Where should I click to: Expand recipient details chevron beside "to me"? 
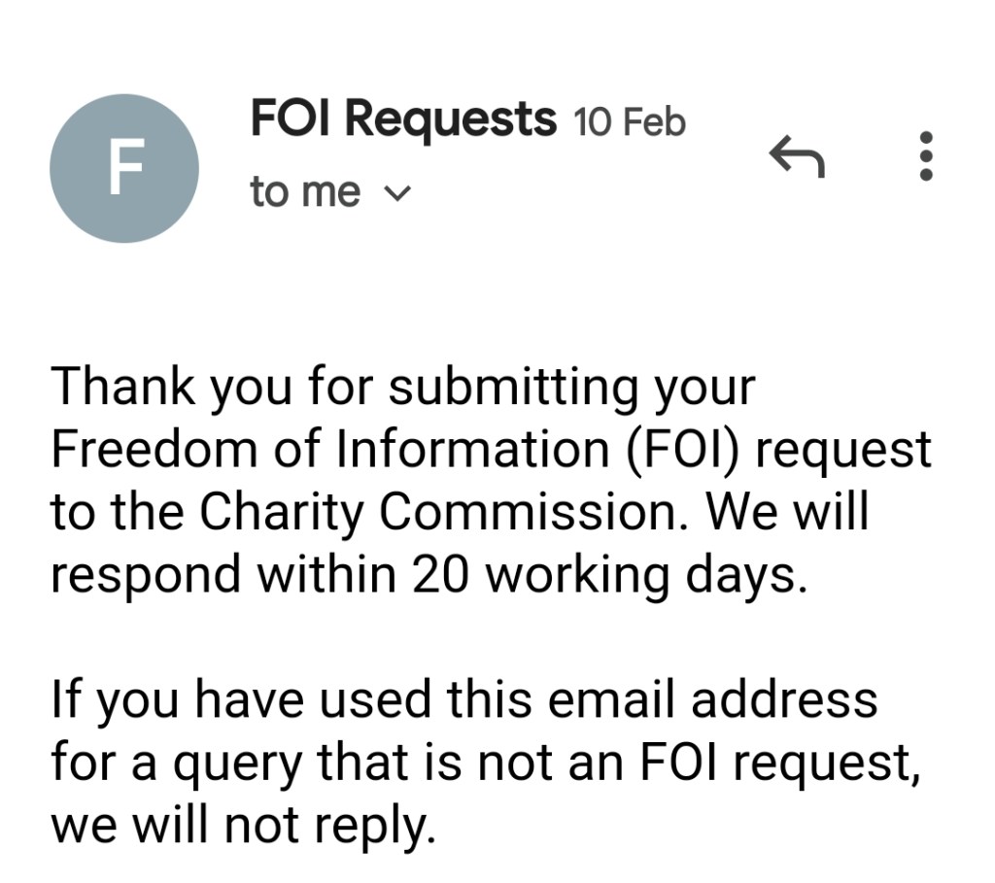tap(397, 193)
